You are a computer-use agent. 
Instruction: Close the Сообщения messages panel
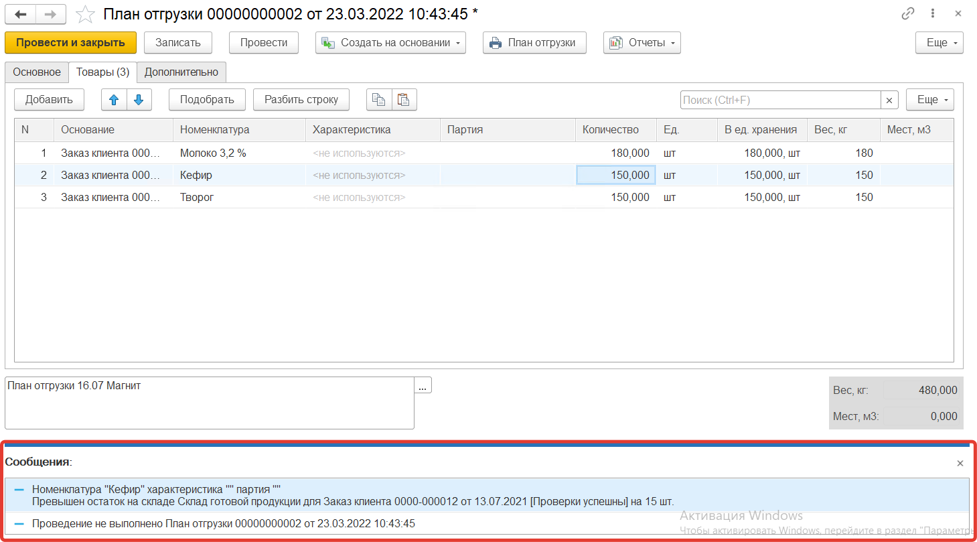tap(960, 463)
